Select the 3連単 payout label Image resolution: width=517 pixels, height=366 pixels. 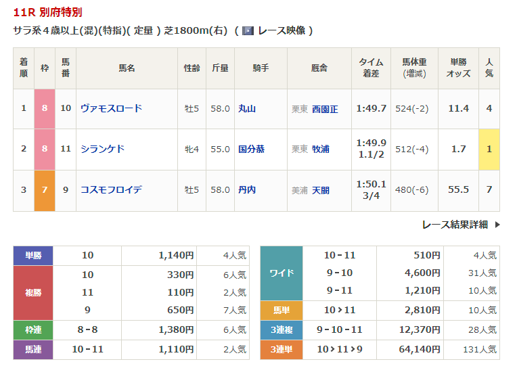click(282, 350)
